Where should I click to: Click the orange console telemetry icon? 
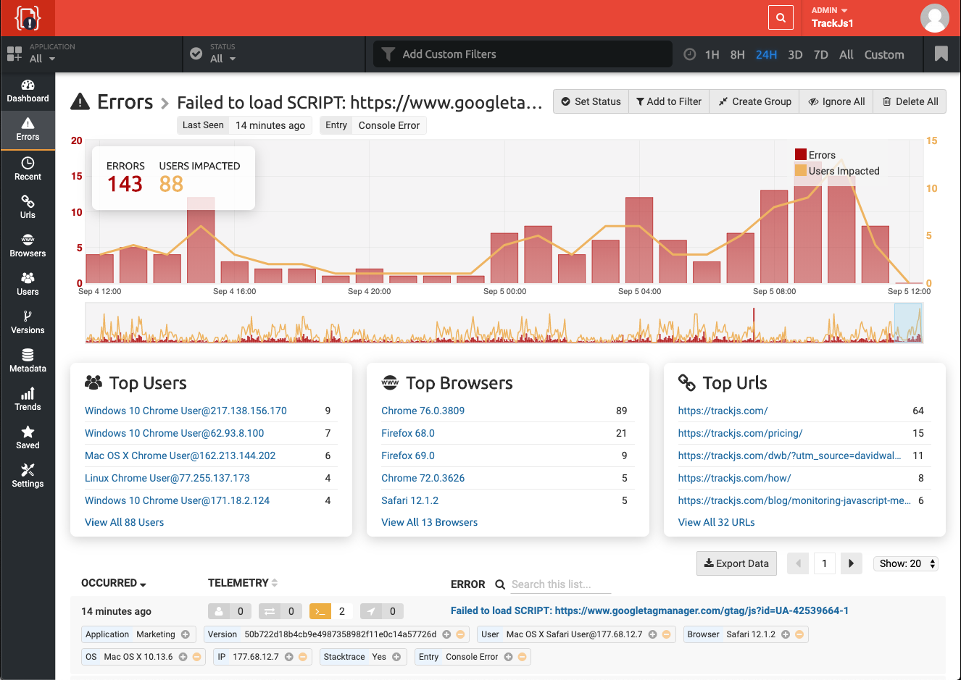(320, 611)
